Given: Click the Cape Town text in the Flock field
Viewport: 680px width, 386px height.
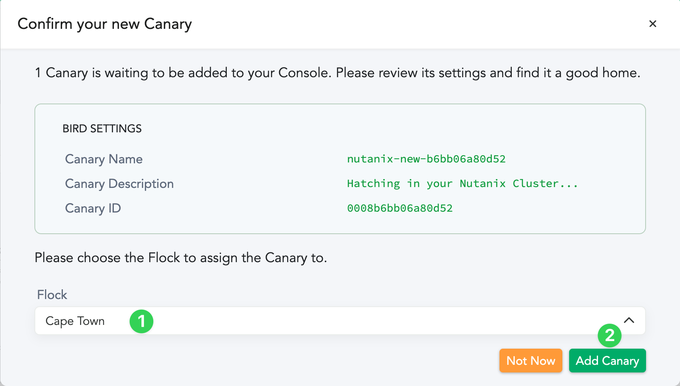Looking at the screenshot, I should coord(75,321).
